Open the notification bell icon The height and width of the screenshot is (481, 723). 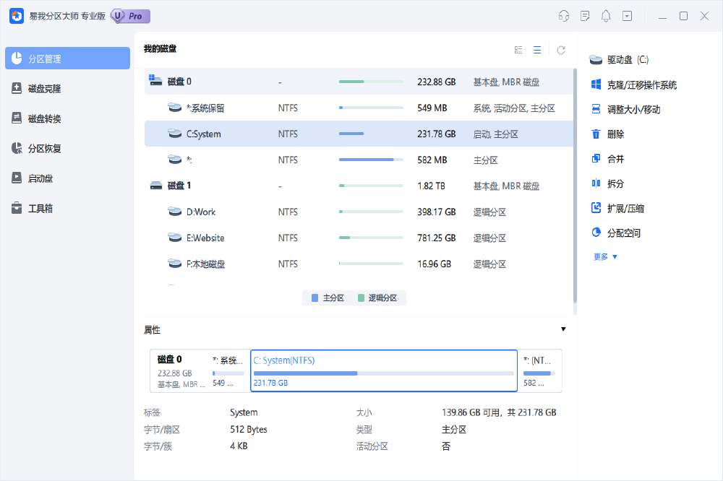click(606, 16)
